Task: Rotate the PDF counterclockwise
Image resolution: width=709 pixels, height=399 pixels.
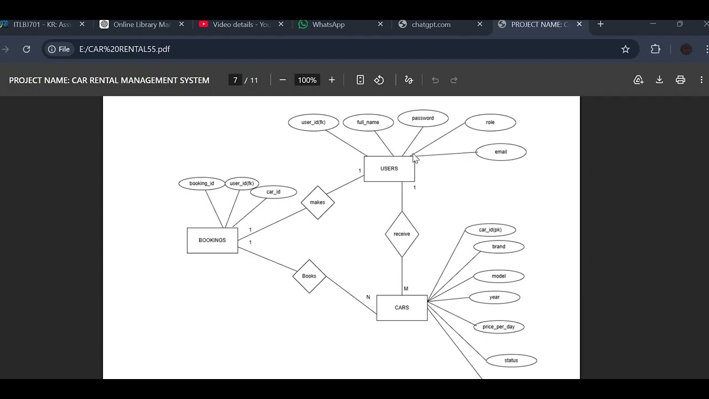Action: (379, 80)
